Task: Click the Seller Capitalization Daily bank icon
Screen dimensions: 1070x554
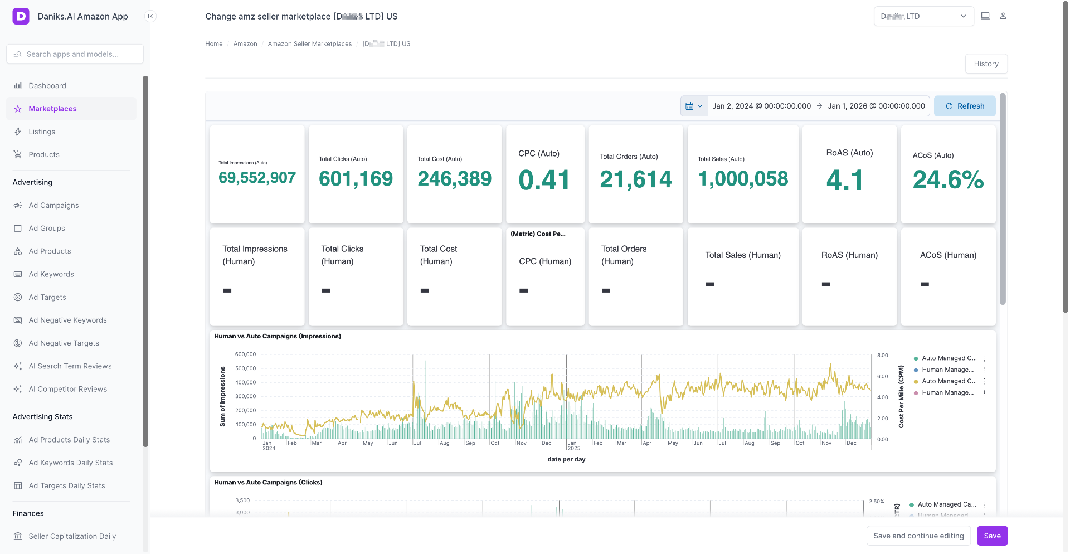Action: (x=18, y=536)
